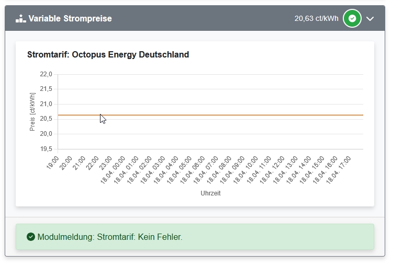Click the 20,0 y-axis label
403x278 pixels.
[46, 134]
